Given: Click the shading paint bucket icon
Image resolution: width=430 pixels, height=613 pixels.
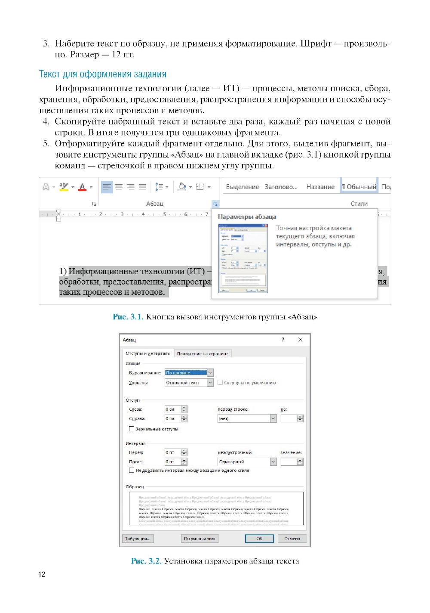Looking at the screenshot, I should pyautogui.click(x=182, y=187).
